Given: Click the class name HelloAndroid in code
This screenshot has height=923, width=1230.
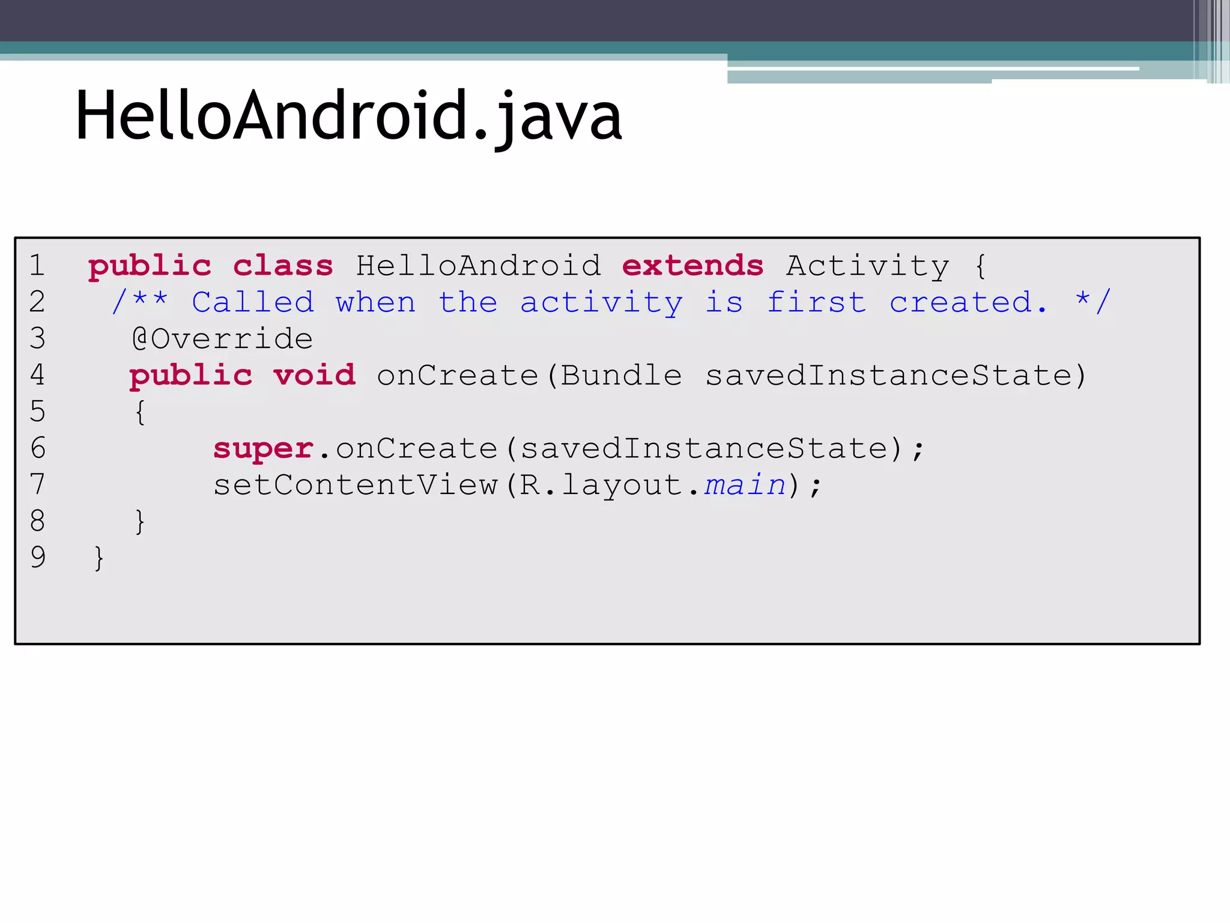Looking at the screenshot, I should [478, 266].
